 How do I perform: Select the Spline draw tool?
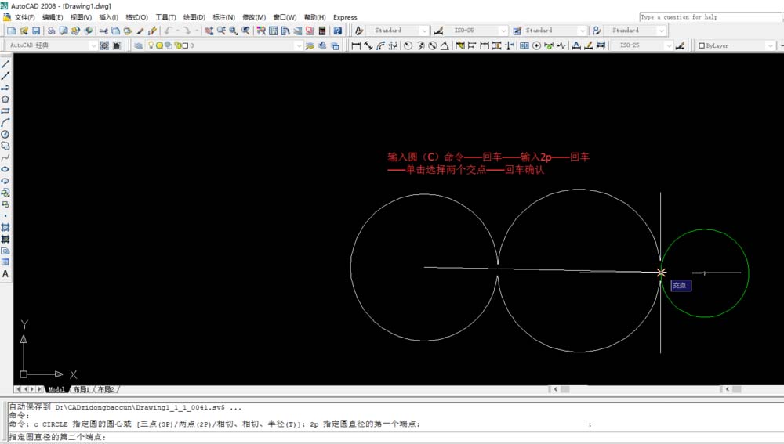coord(5,158)
